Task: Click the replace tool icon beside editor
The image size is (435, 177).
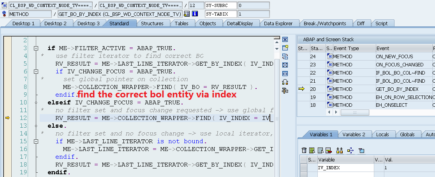Action: point(285,57)
